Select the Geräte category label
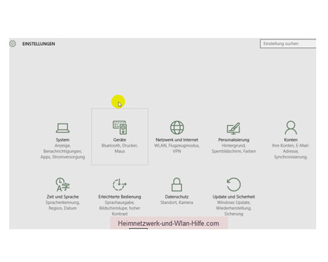328x262 pixels. pos(119,140)
